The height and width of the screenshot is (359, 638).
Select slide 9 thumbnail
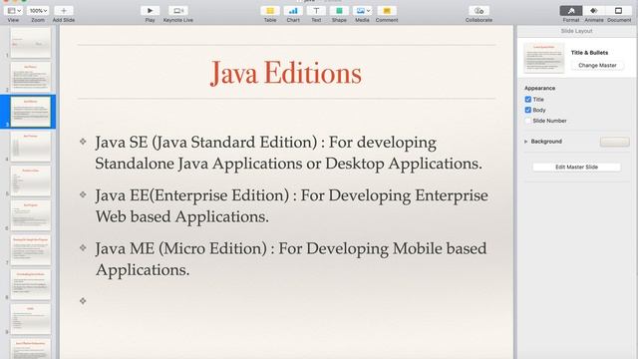coord(31,319)
